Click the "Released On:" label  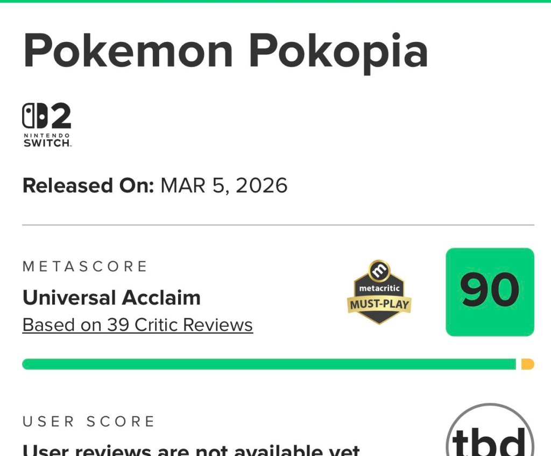click(89, 186)
